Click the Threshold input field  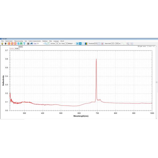pos(96,43)
